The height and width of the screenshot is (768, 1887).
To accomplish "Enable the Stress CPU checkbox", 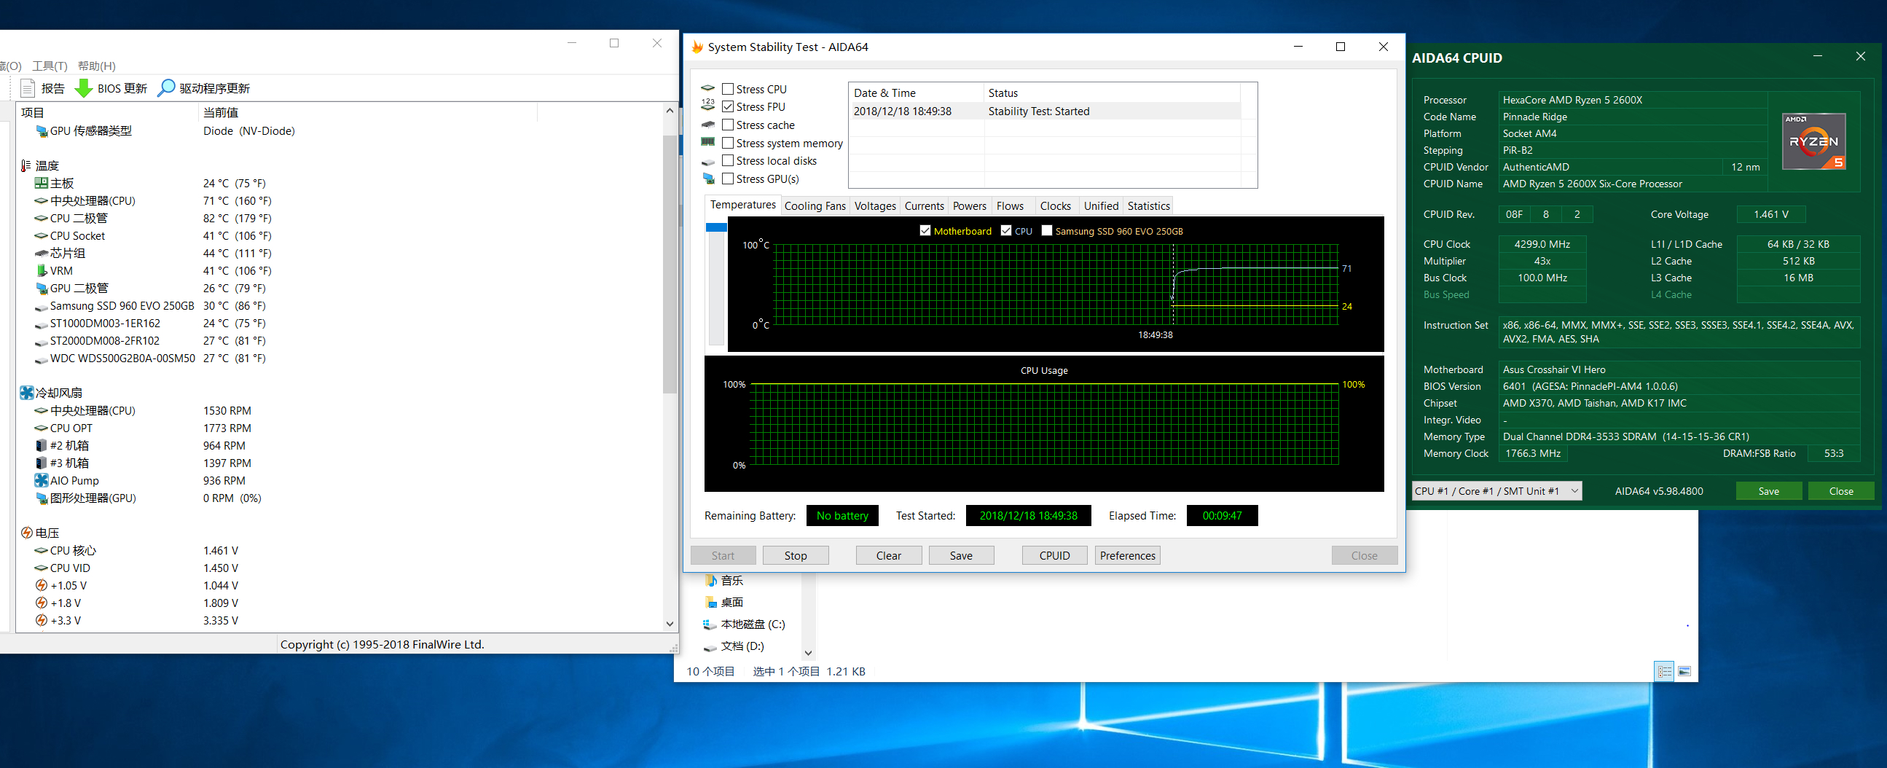I will [727, 89].
